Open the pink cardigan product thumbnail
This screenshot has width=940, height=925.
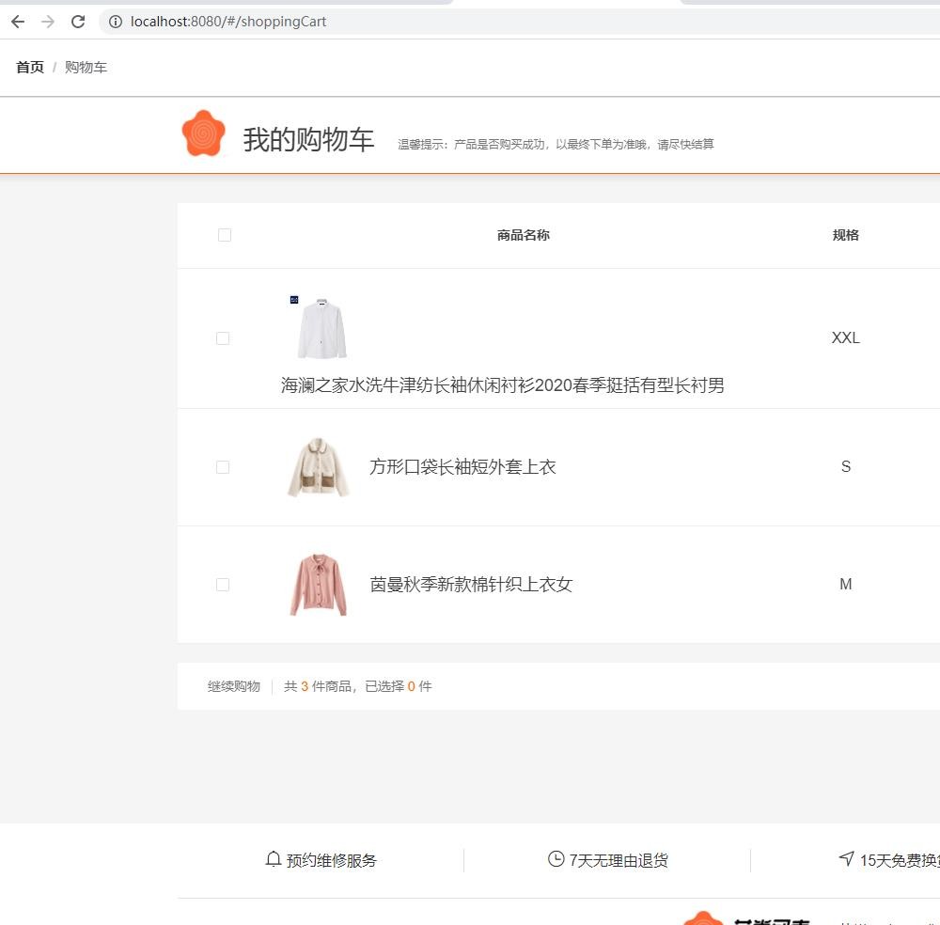[319, 585]
